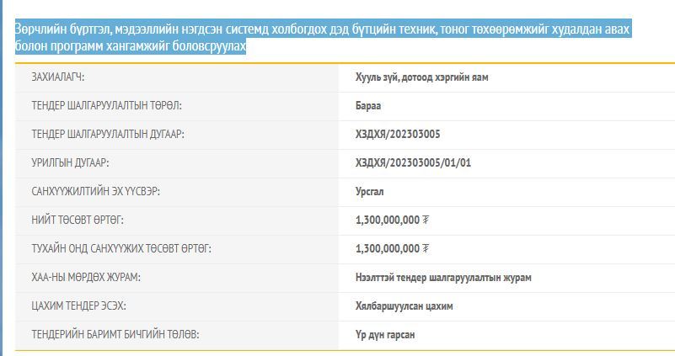
Task: Click the НИЙТ ТӨСӨВТ ӨРТӨГ label
Action: click(78, 221)
